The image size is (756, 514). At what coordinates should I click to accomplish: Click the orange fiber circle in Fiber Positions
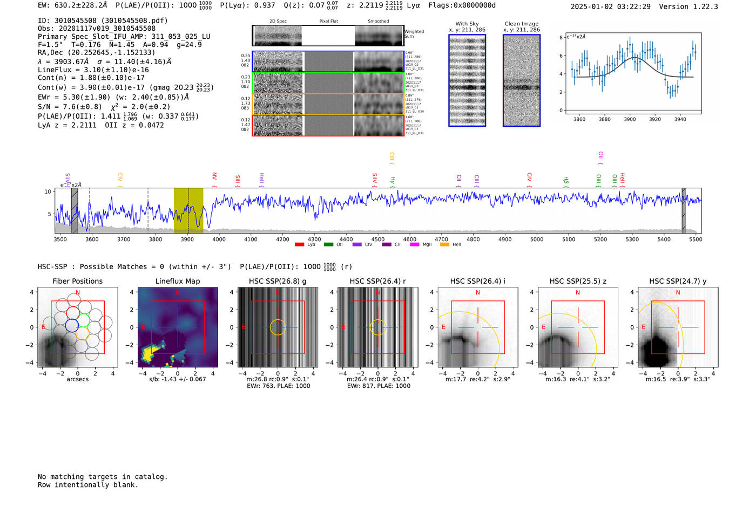(x=82, y=333)
